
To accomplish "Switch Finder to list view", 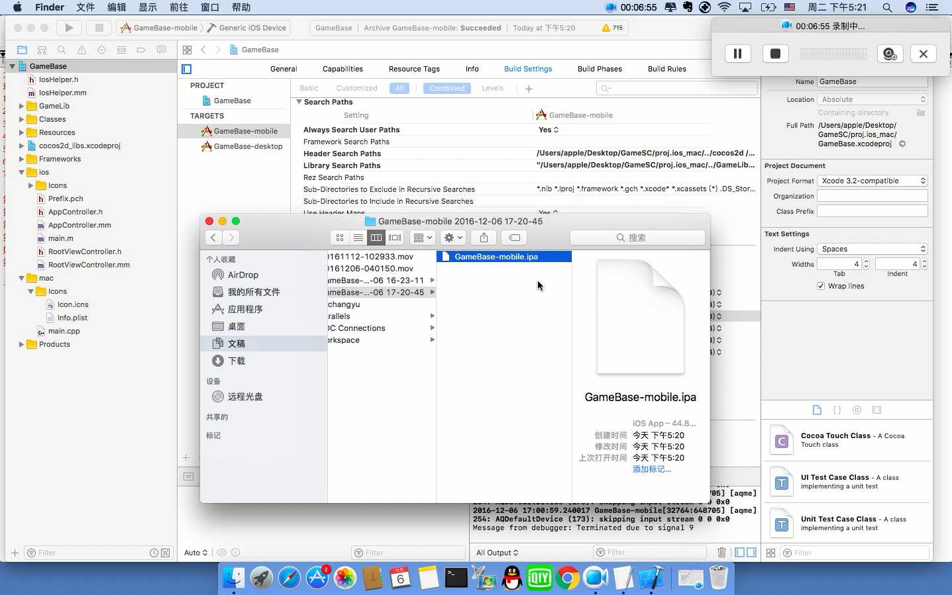I will click(x=358, y=238).
